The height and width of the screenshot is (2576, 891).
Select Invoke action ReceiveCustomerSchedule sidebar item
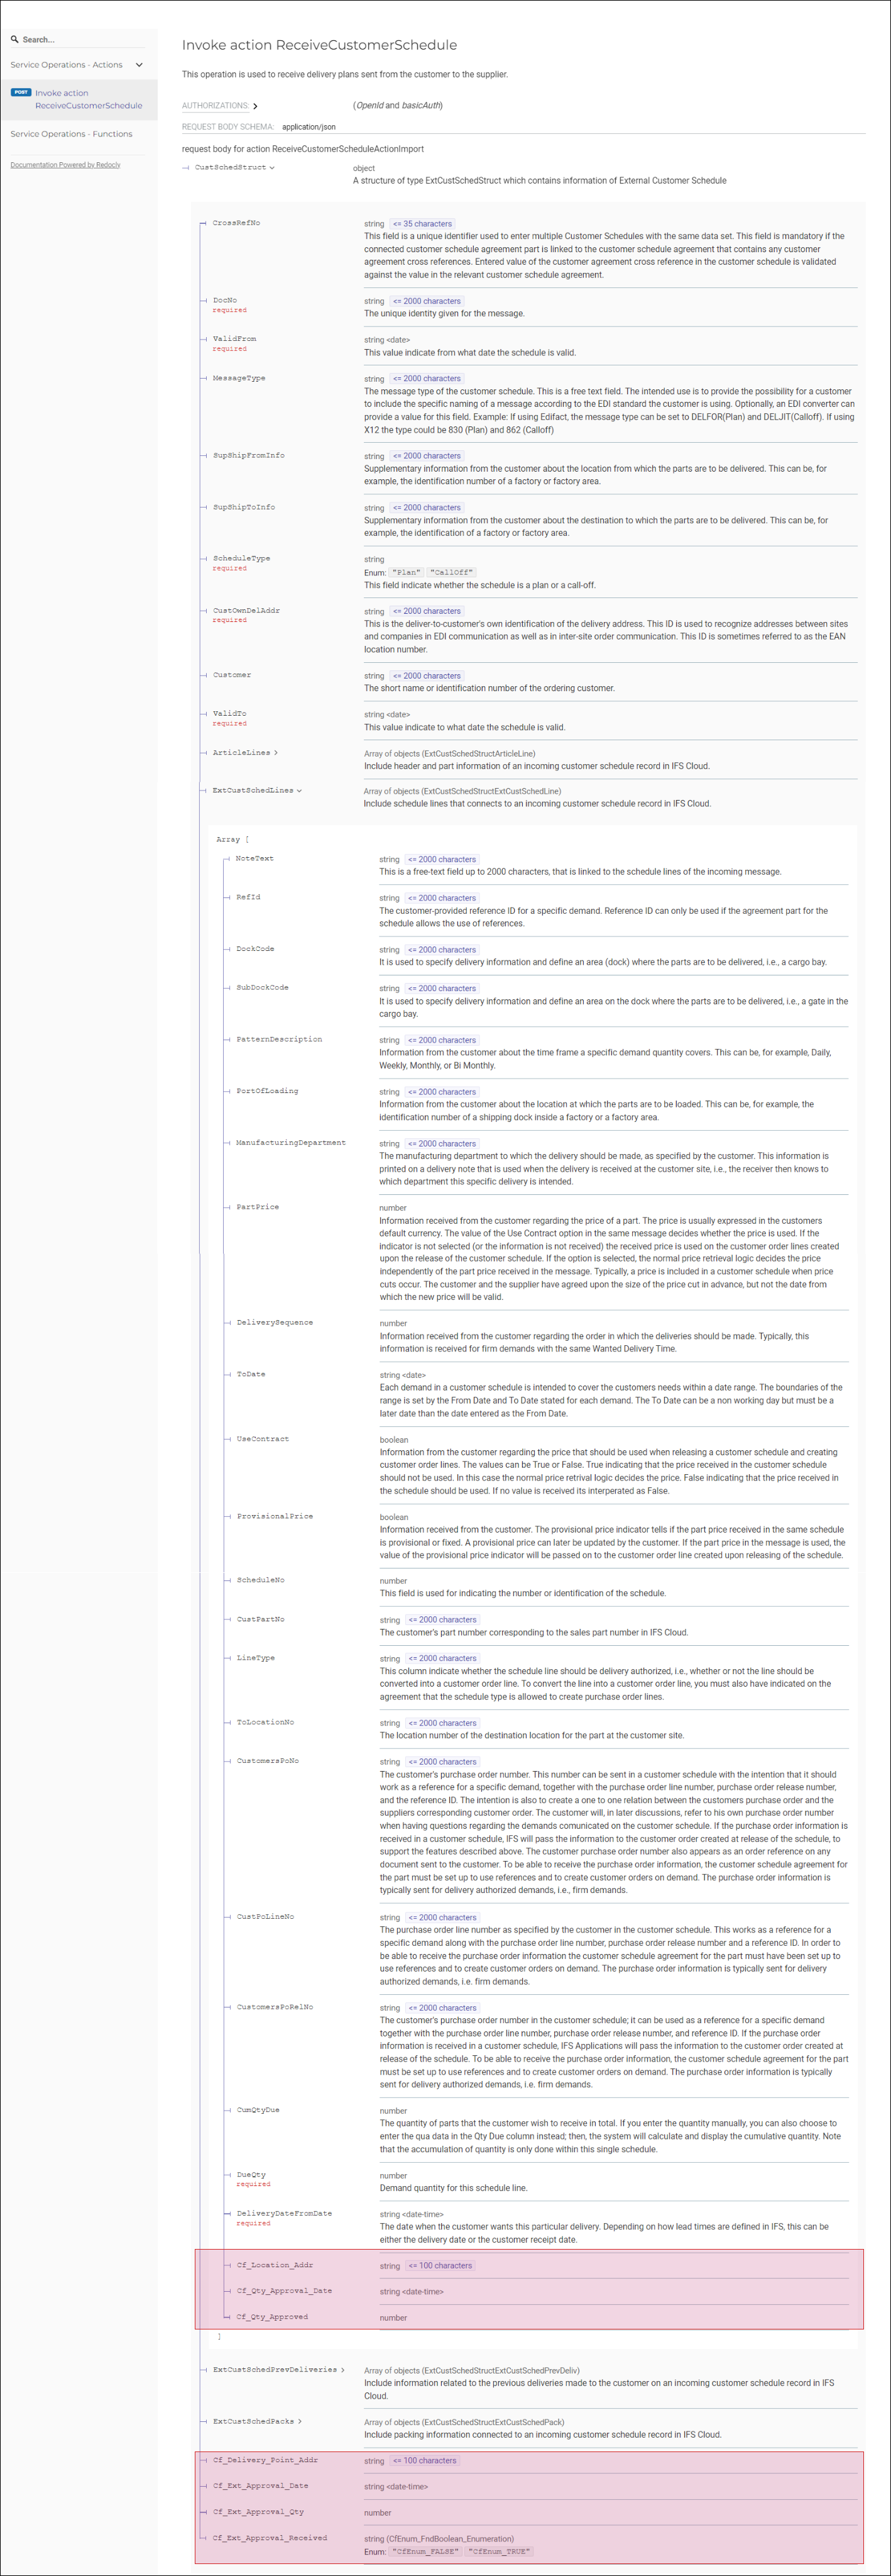pos(88,99)
